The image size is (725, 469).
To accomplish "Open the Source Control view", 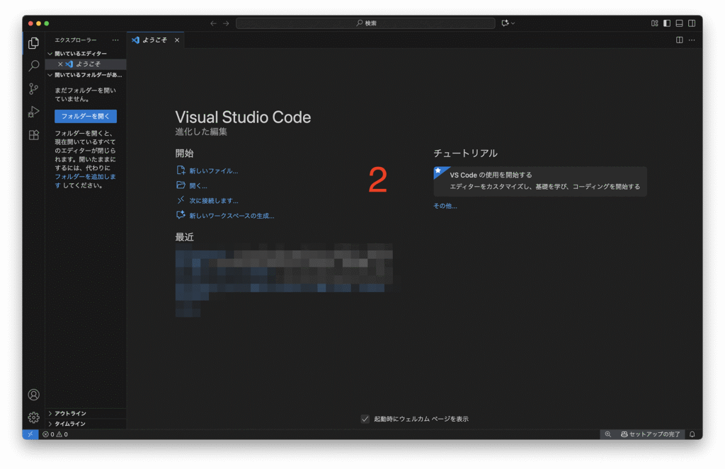I will point(33,88).
